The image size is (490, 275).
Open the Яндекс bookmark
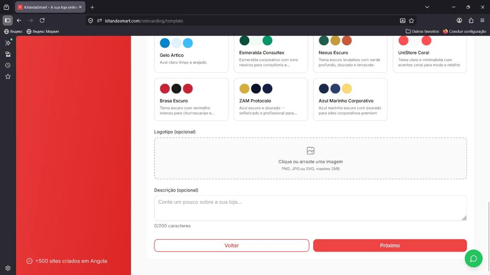point(13,32)
